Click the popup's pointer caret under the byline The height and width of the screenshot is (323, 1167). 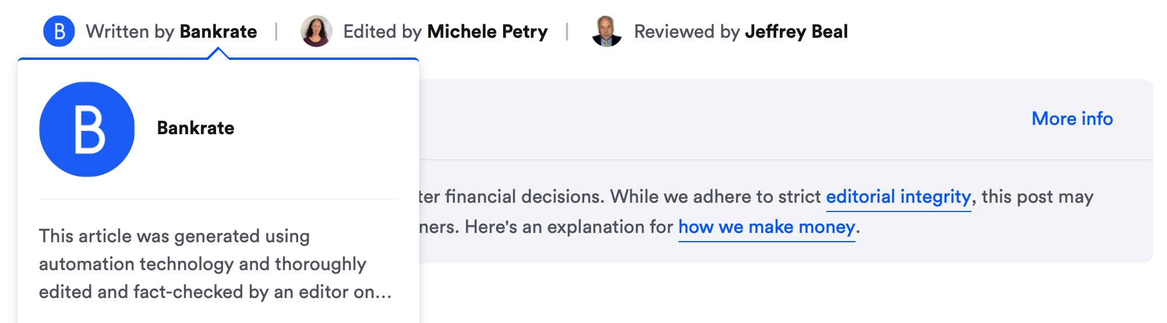[x=218, y=53]
